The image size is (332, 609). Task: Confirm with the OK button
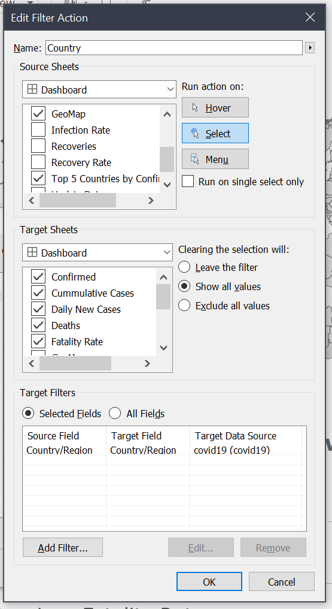209,581
